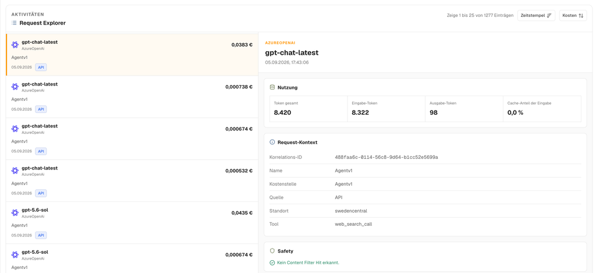Click the detail heading gpt-chat-latest
This screenshot has height=273, width=596.
292,52
